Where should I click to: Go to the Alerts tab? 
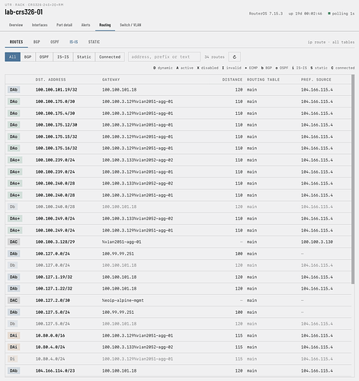pyautogui.click(x=85, y=25)
